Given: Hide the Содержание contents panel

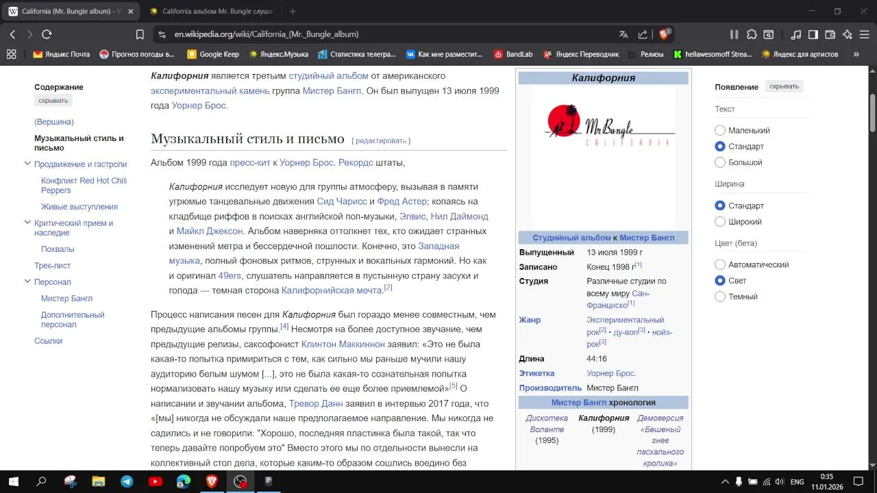Looking at the screenshot, I should pos(53,101).
